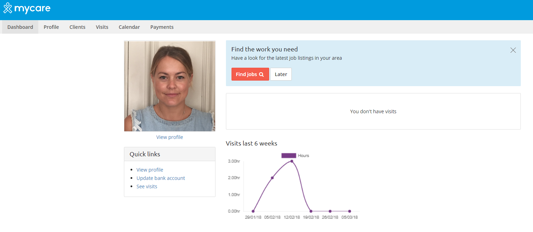Open the Dashboard tab
This screenshot has height=232, width=533.
point(20,27)
